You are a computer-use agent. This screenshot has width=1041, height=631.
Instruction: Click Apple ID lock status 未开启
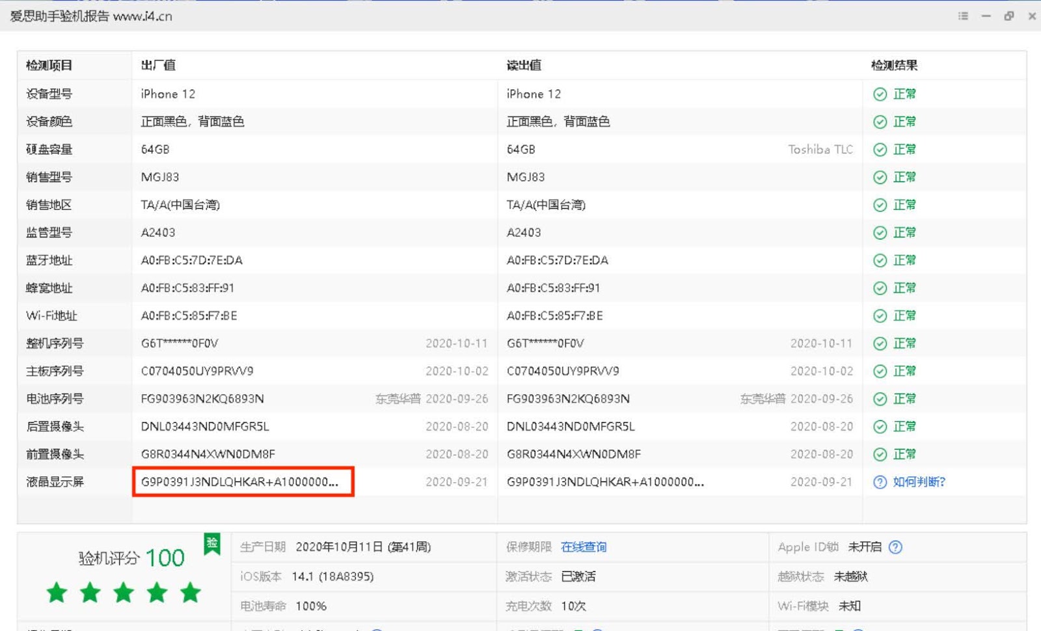pos(865,547)
